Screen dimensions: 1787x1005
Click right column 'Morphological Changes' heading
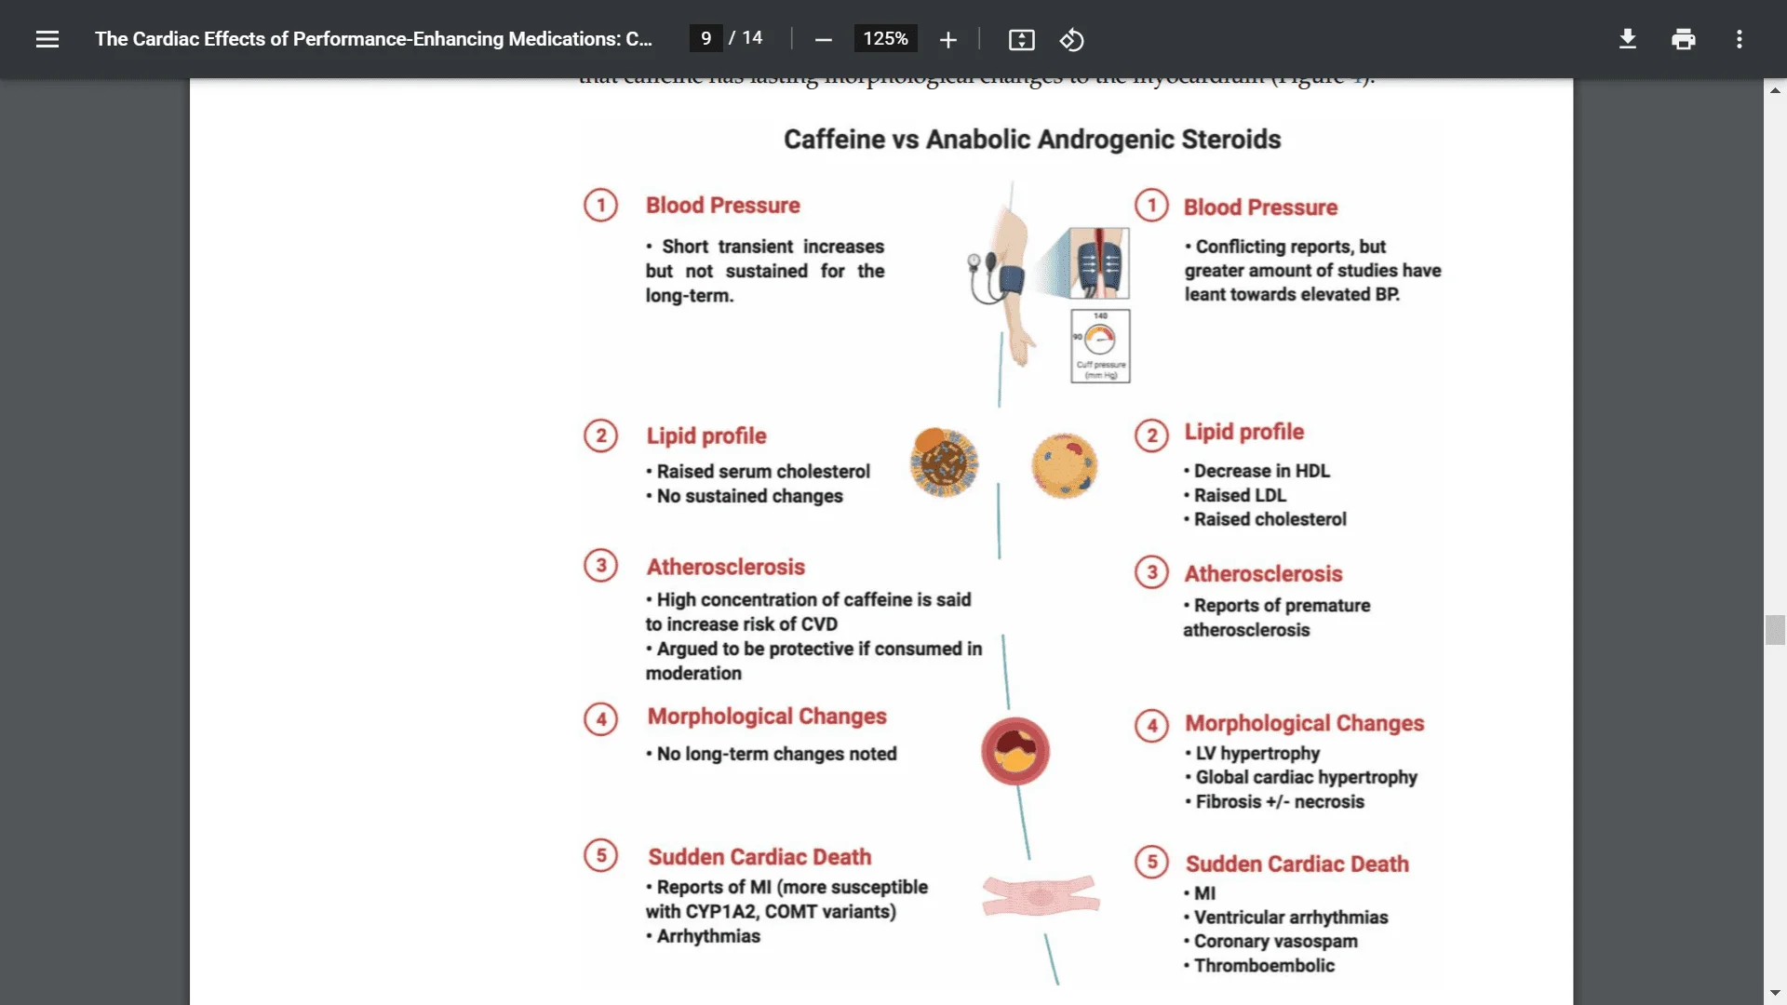click(1304, 724)
